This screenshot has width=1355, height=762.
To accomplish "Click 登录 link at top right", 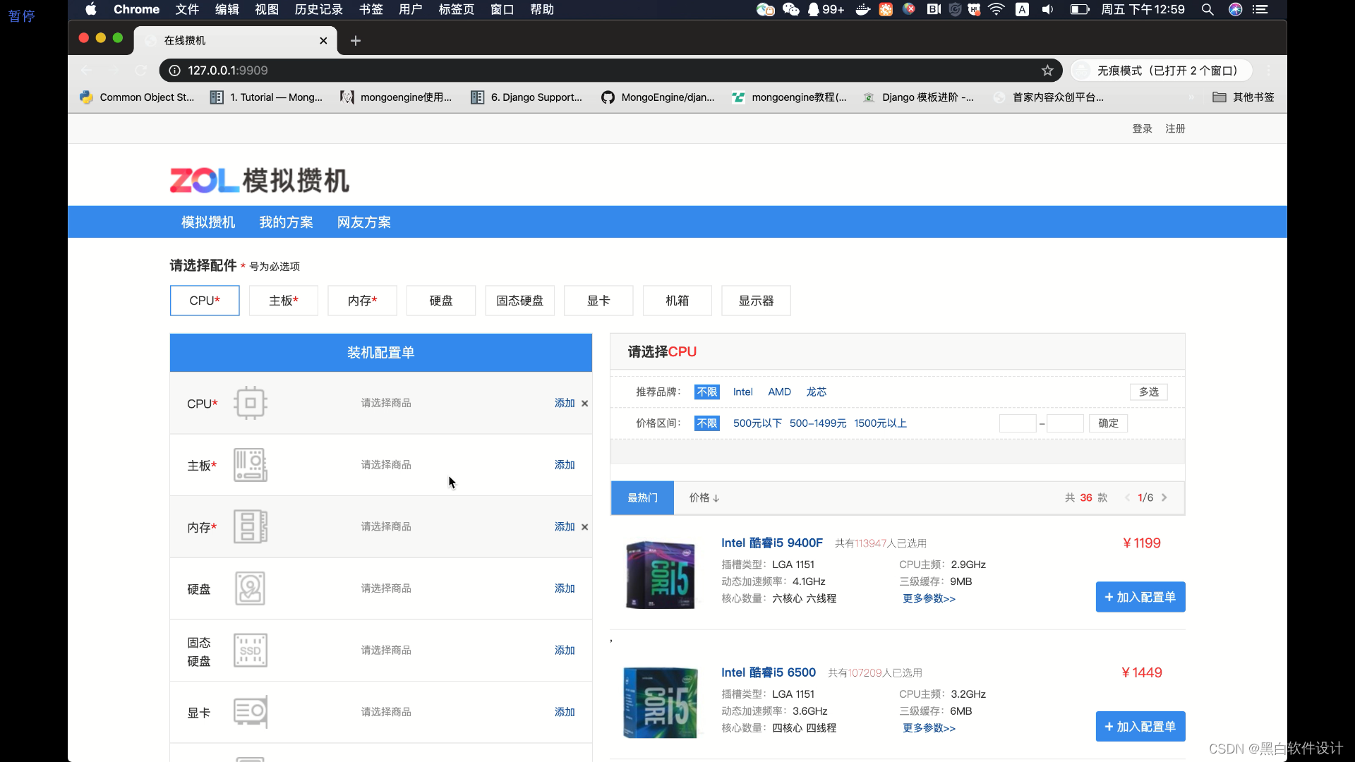I will pos(1142,128).
